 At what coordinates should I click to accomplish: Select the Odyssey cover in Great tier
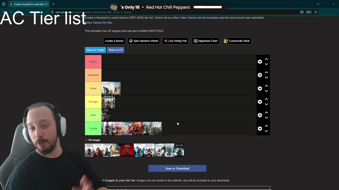[116, 88]
